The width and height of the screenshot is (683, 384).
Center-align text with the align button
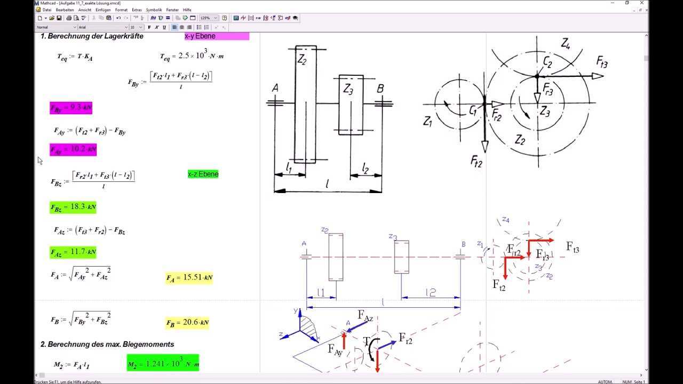tap(182, 27)
